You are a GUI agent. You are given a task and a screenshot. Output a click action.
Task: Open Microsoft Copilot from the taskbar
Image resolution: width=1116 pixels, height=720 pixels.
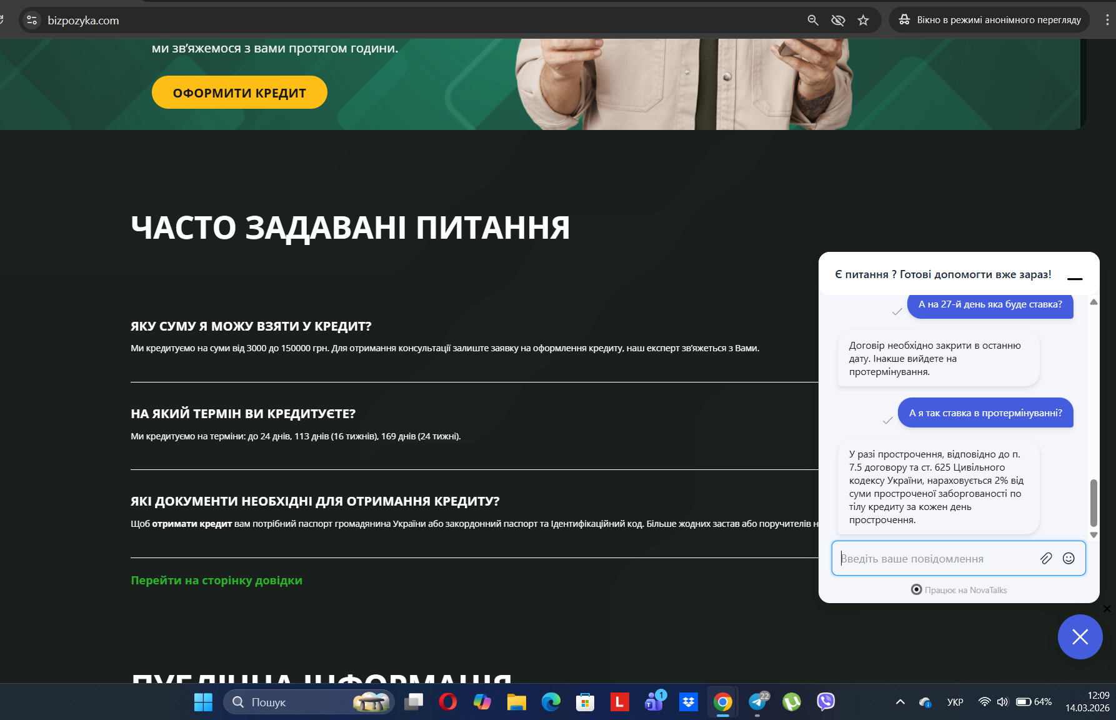[482, 702]
